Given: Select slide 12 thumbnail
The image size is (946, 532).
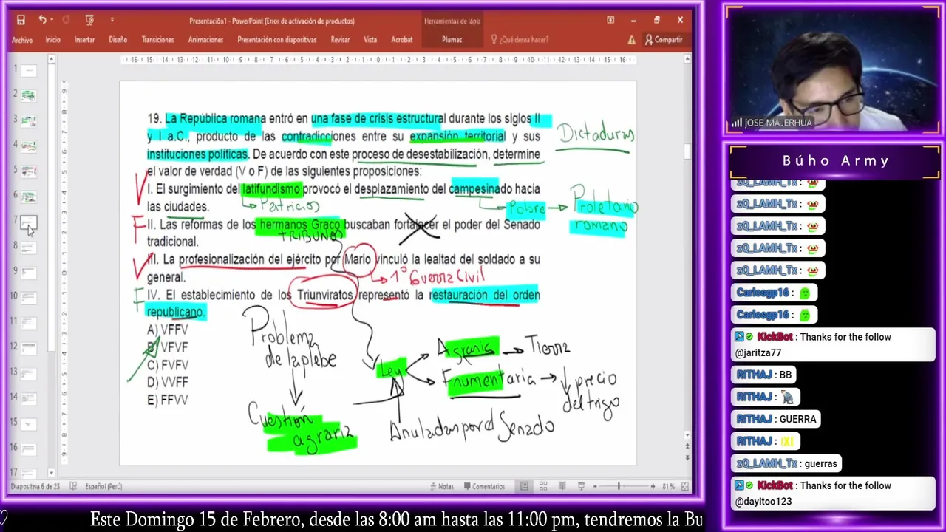Looking at the screenshot, I should (28, 348).
